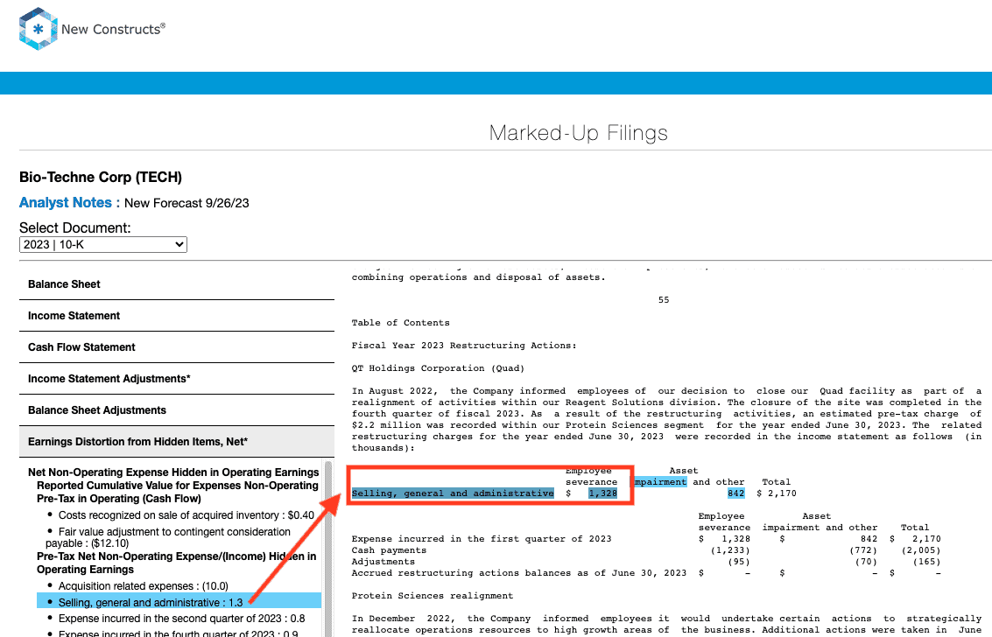The height and width of the screenshot is (637, 992).
Task: Click the 'Bio-Techne Corp (TECH)' company heading
Action: 101,177
